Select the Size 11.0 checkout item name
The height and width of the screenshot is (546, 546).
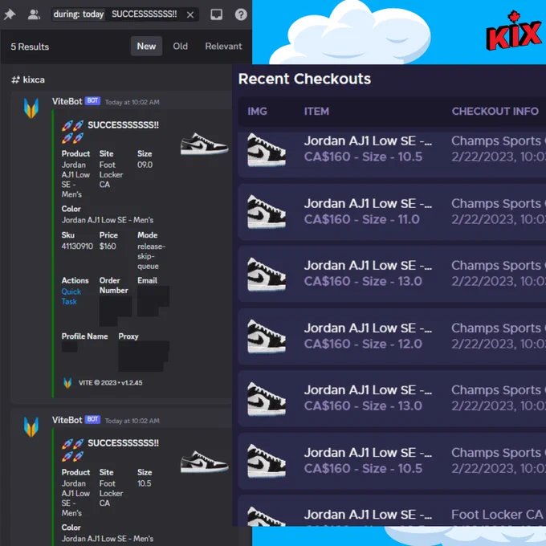coord(368,203)
